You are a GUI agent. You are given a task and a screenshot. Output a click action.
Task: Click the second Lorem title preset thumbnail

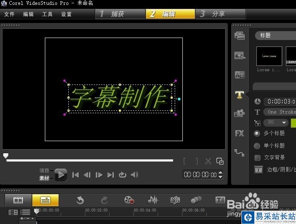291,56
